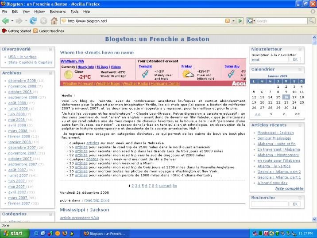Go to pagination page 2
The width and height of the screenshot is (317, 238).
[133, 186]
